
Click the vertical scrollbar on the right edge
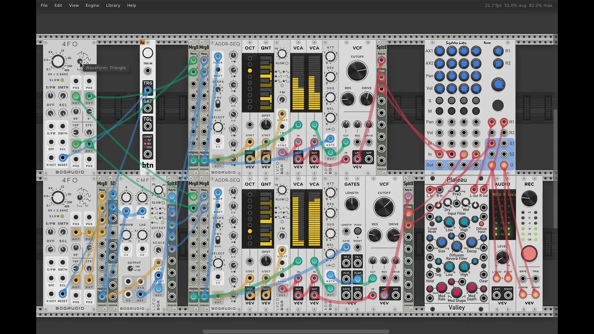click(555, 169)
